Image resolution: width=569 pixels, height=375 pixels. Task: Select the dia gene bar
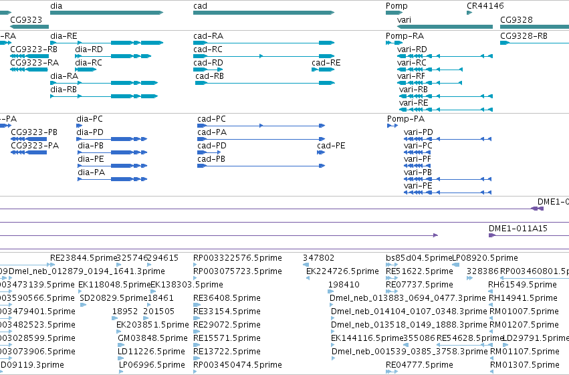[x=107, y=13]
